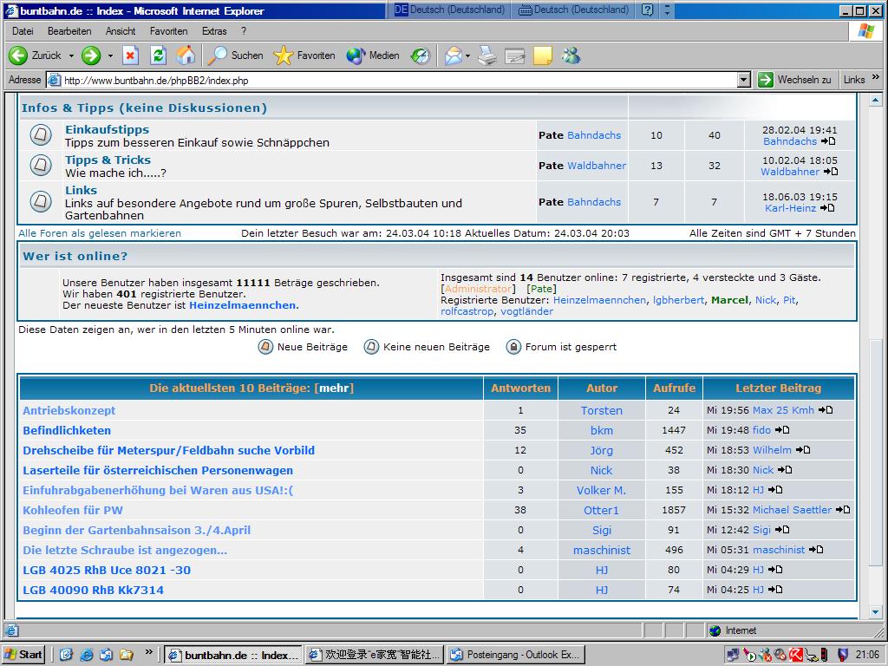This screenshot has width=888, height=666.
Task: Open the Back button history dropdown arrow
Action: pos(71,55)
